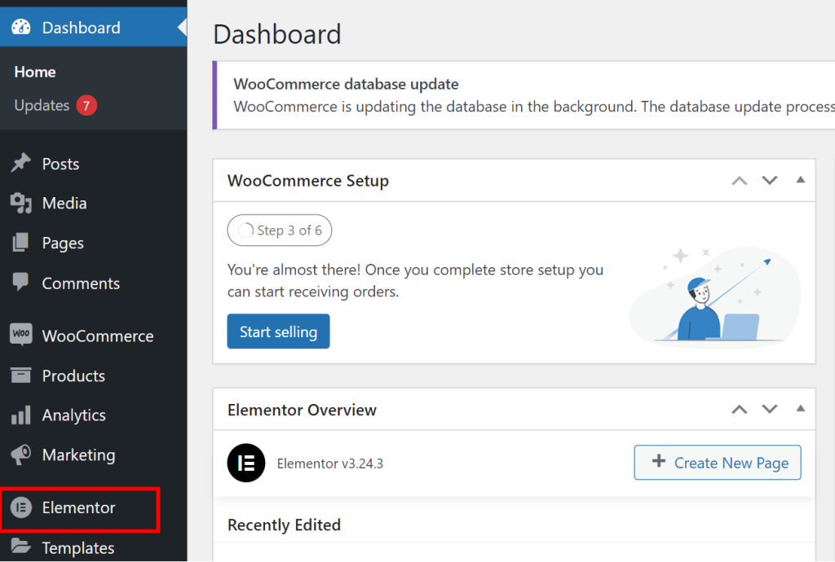
Task: Click the black Elementor logo in Overview
Action: [246, 463]
